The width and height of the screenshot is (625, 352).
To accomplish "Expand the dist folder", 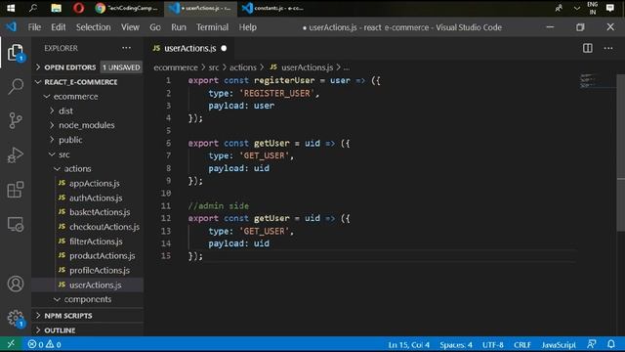I will click(x=65, y=110).
